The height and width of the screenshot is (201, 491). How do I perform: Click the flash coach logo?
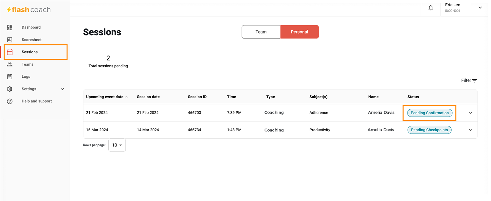29,10
